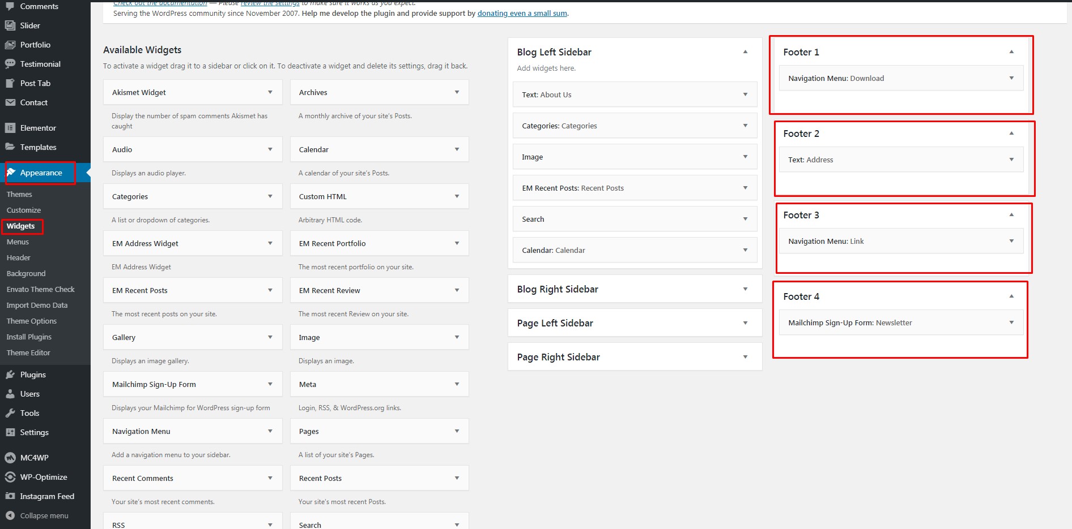Image resolution: width=1072 pixels, height=529 pixels.
Task: Click the Post Tab icon
Action: click(10, 83)
